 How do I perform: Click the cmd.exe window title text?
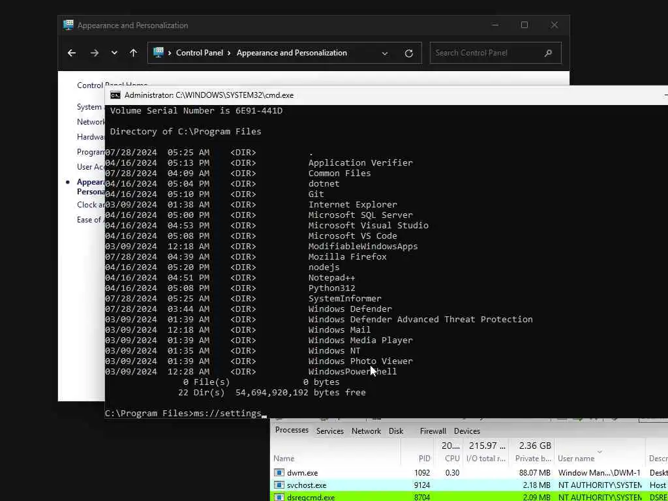click(x=209, y=95)
